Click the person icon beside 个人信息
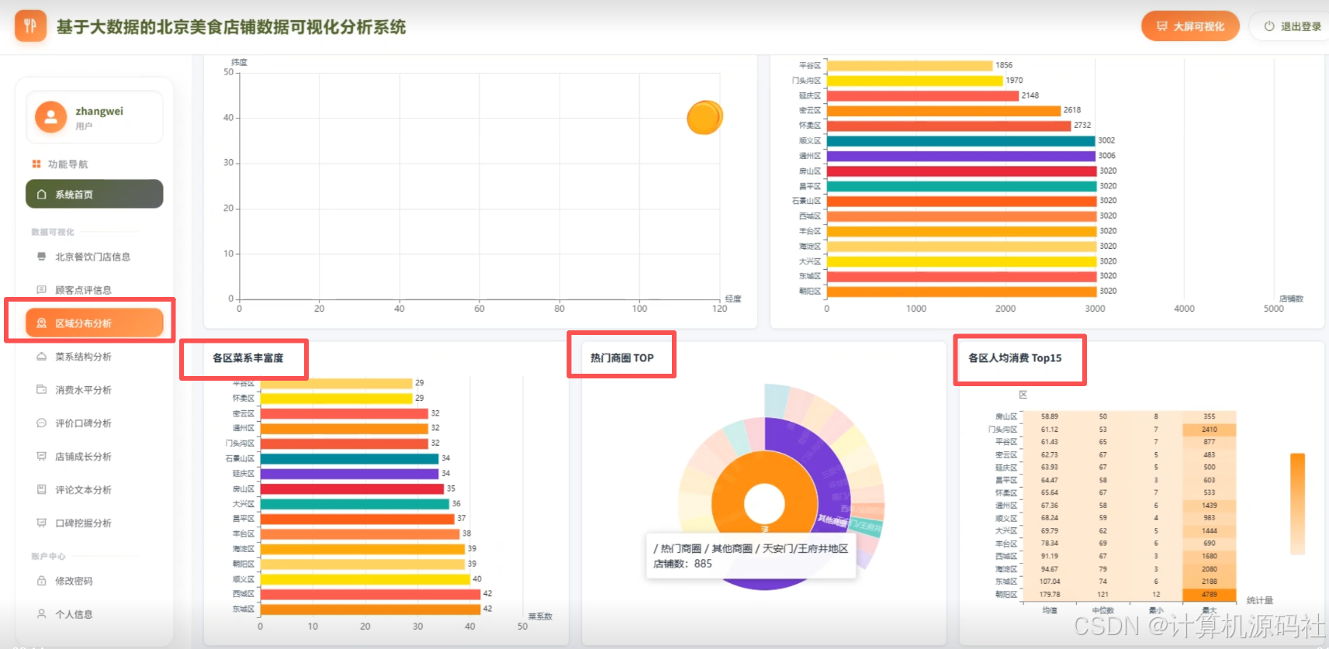 click(42, 614)
